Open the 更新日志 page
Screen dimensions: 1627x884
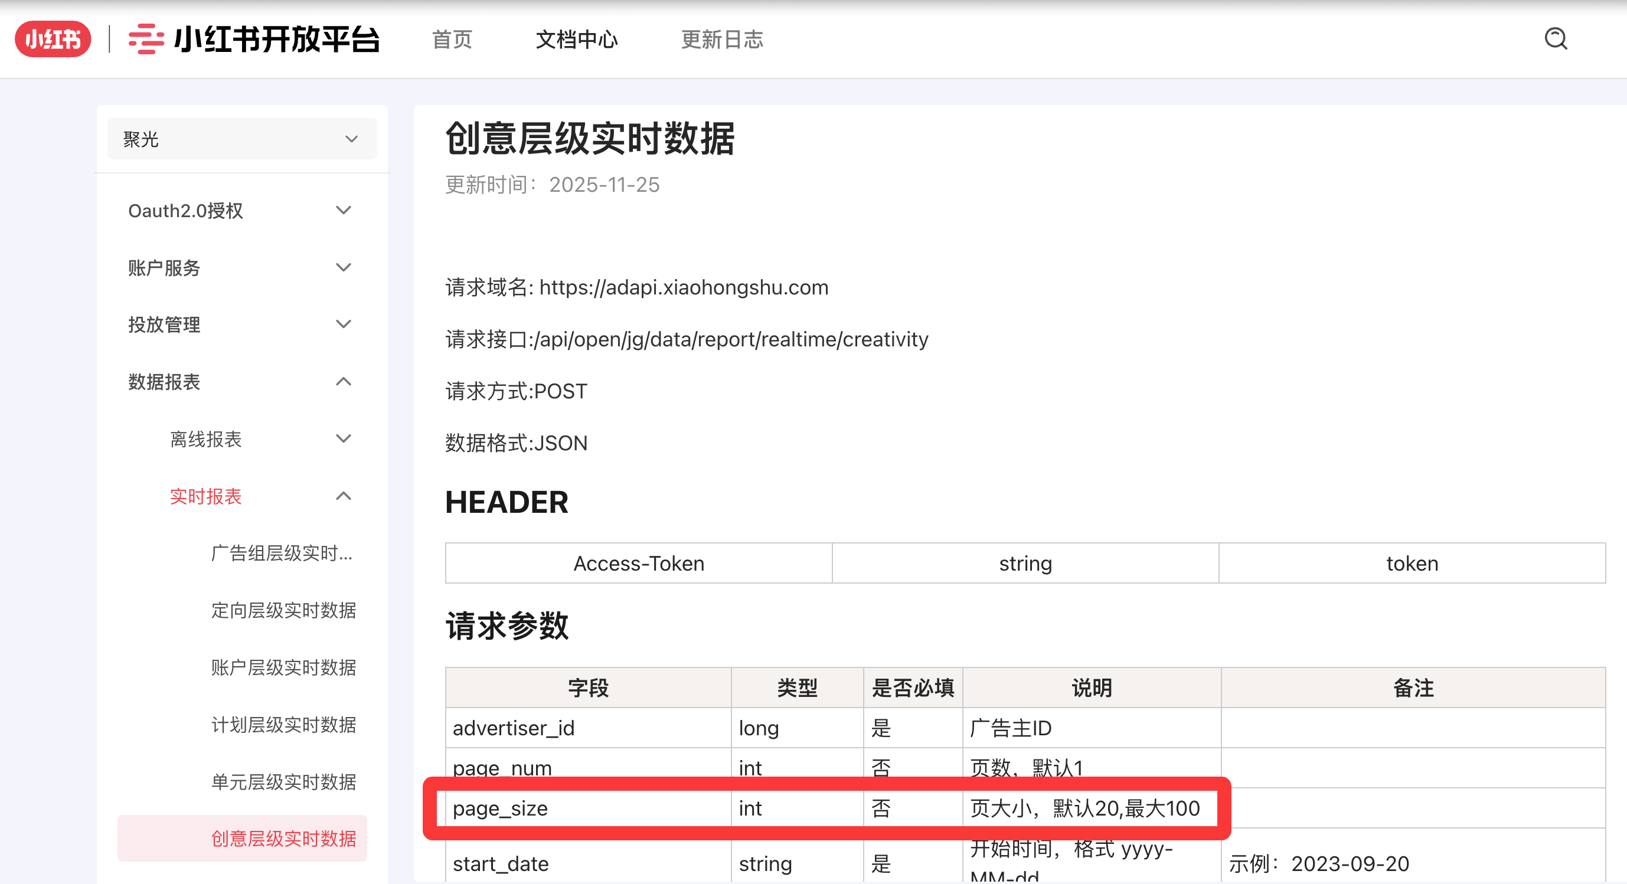click(723, 39)
